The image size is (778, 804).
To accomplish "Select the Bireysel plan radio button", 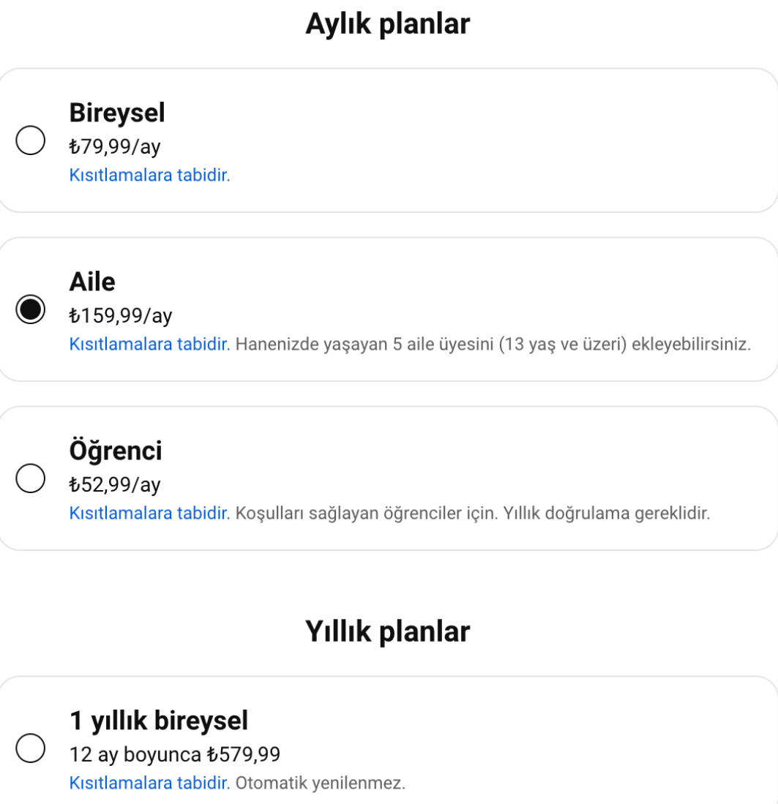I will click(x=30, y=140).
